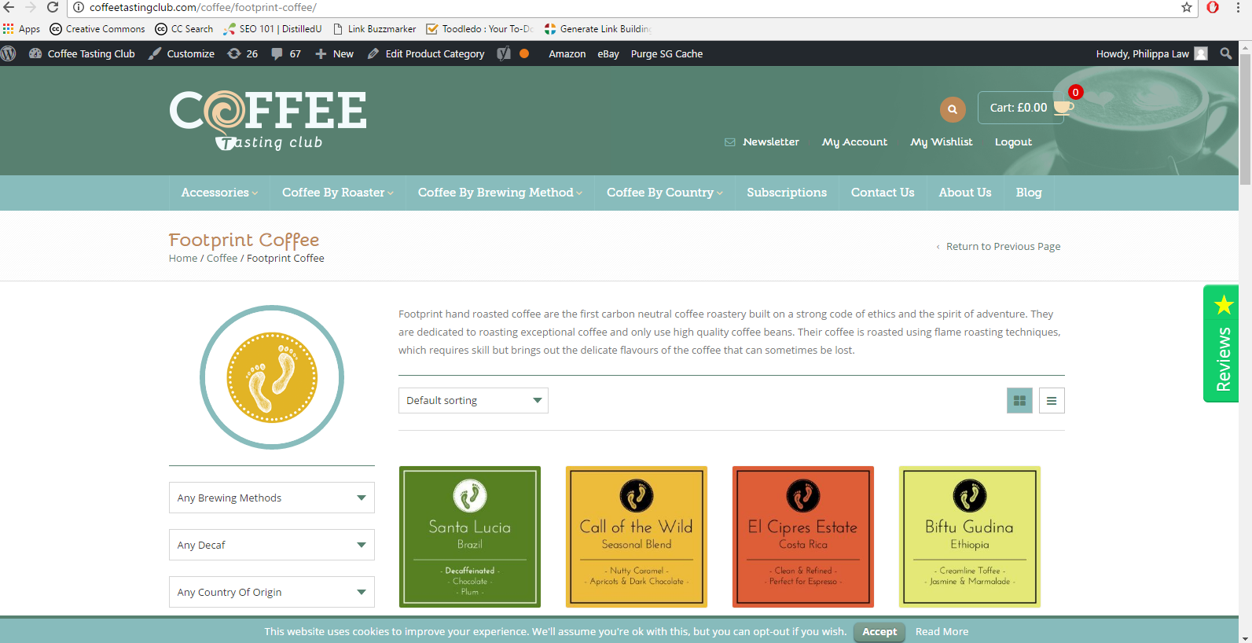Click the Logout link
Image resolution: width=1252 pixels, height=643 pixels.
tap(1013, 142)
